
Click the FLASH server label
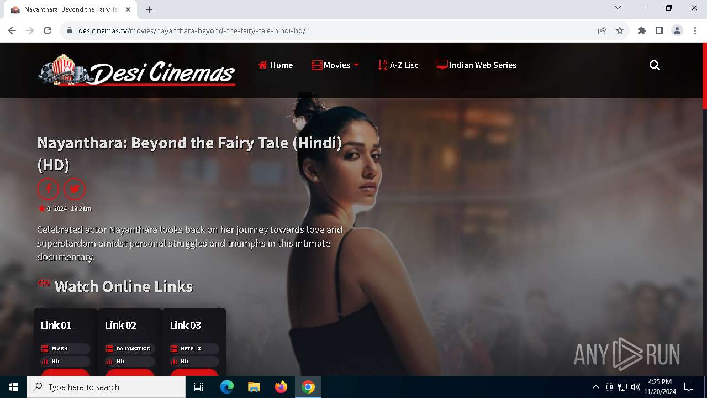[65, 349]
